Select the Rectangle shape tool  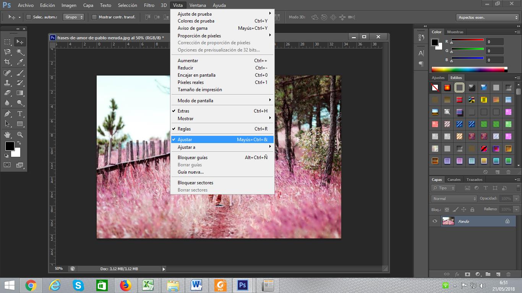click(20, 124)
